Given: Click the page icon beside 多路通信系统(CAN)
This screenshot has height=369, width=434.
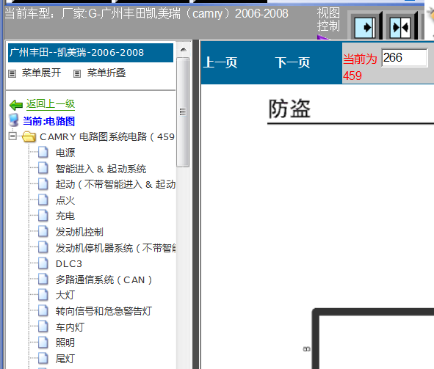Looking at the screenshot, I should click(43, 279).
